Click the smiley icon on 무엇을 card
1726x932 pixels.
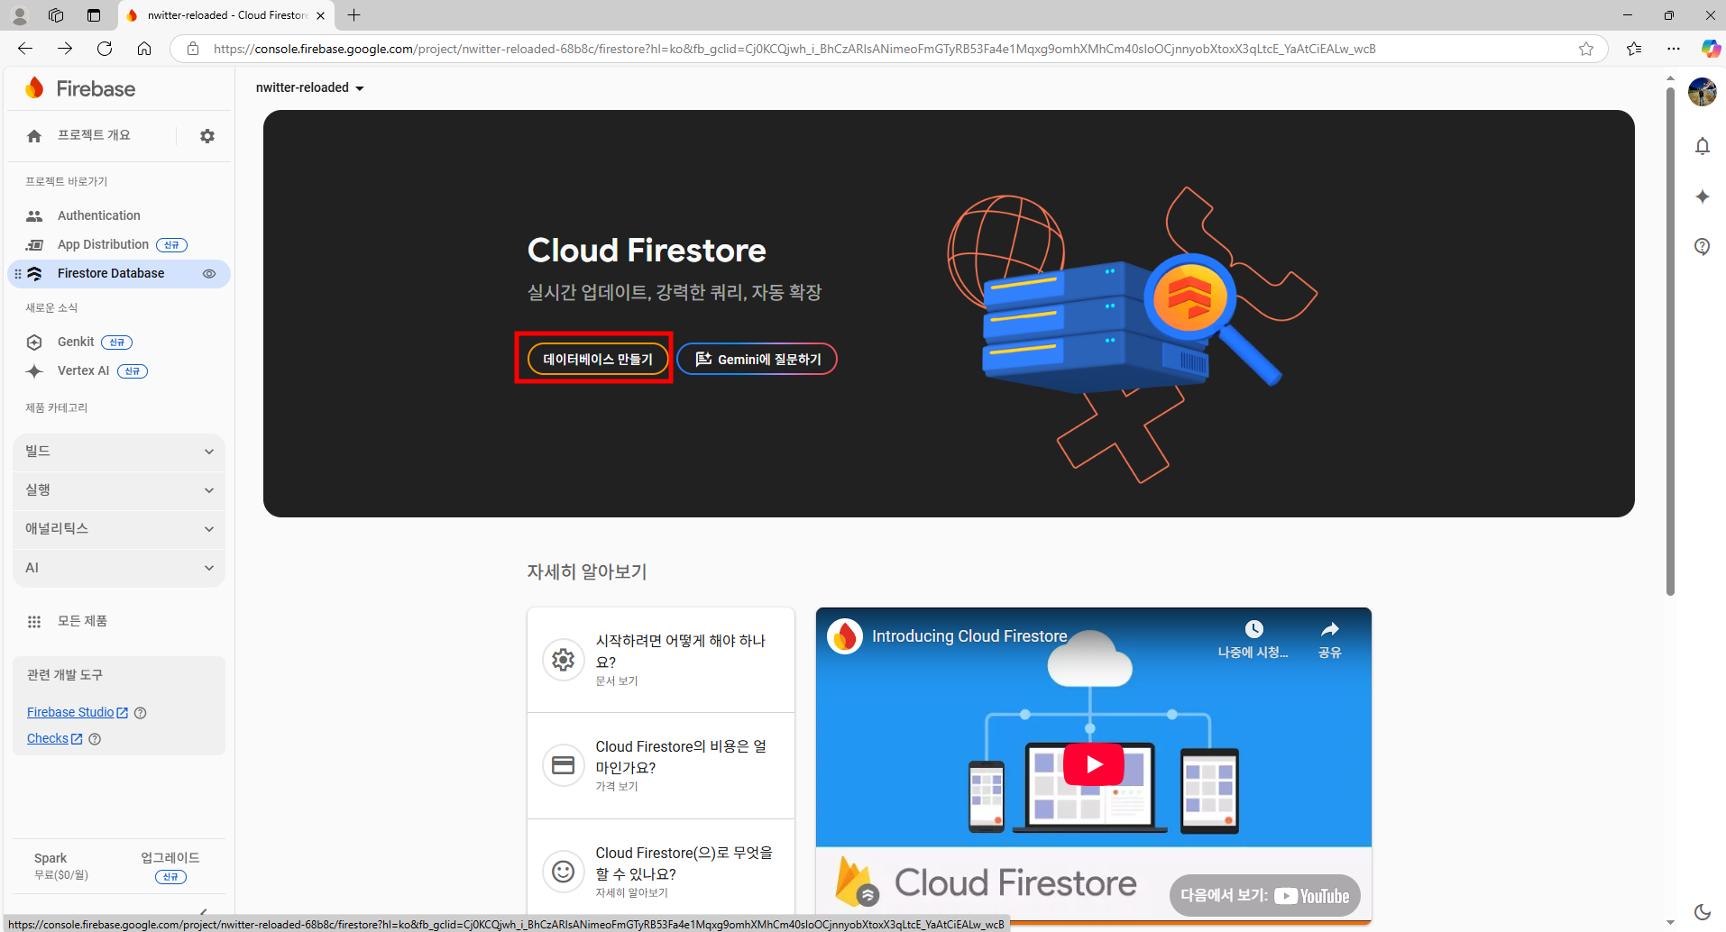click(564, 871)
